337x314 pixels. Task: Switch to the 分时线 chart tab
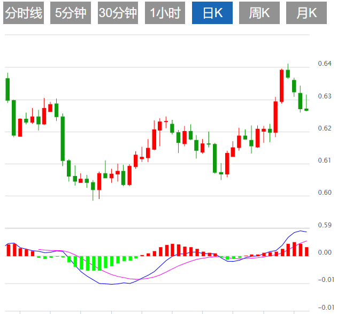coord(24,13)
